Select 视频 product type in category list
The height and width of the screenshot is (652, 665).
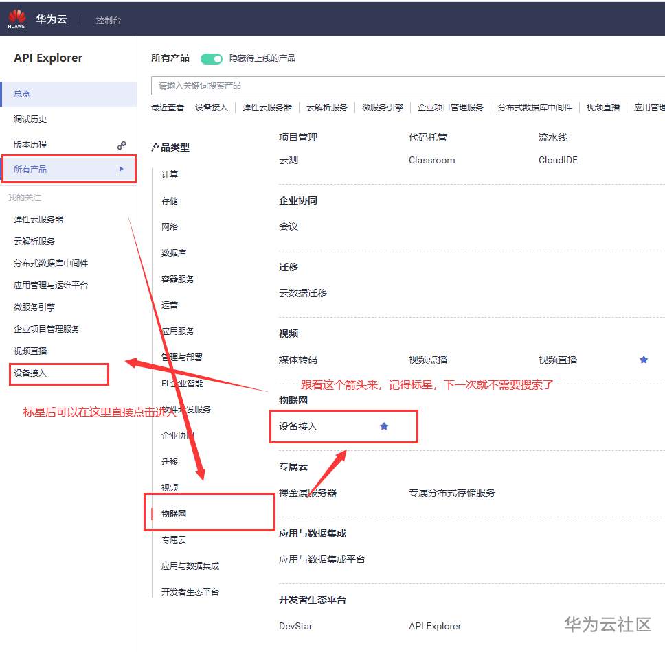coord(170,487)
